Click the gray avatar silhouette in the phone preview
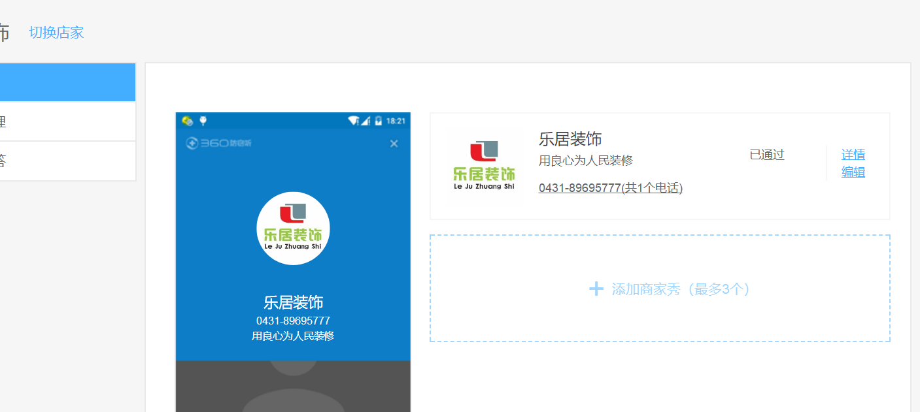The image size is (920, 412). click(x=293, y=387)
